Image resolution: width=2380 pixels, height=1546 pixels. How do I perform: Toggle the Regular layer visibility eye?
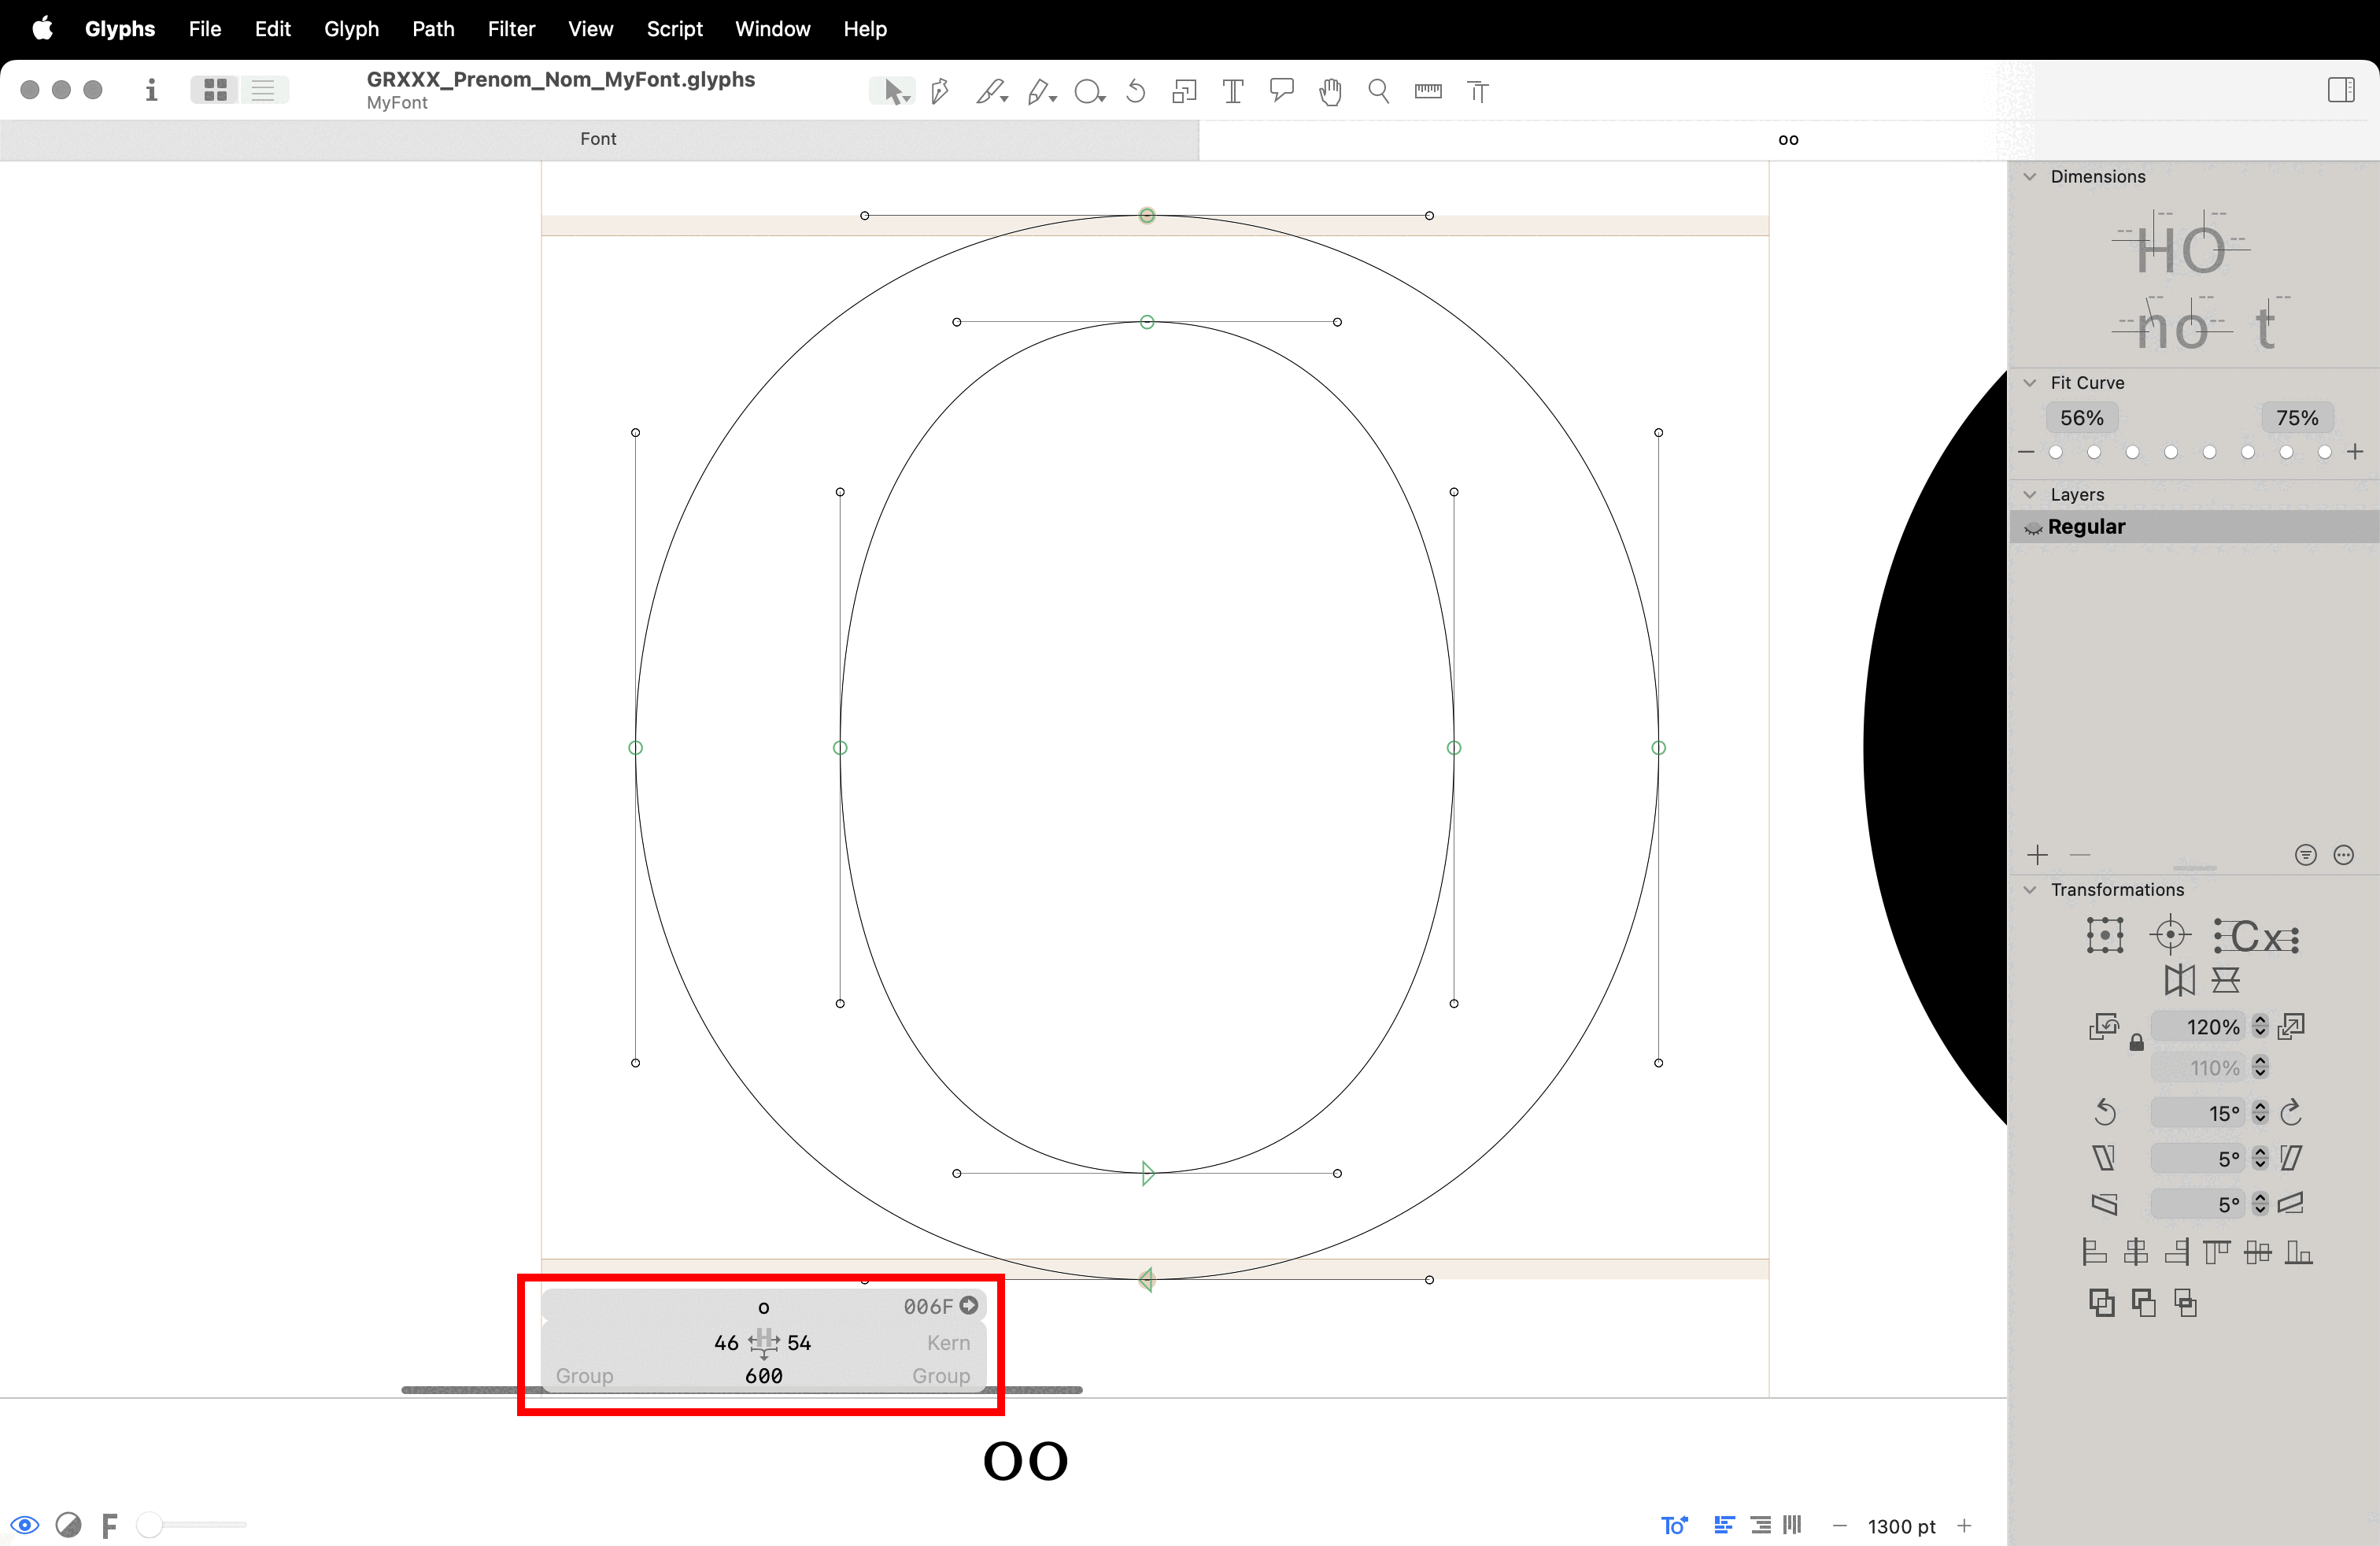pyautogui.click(x=2032, y=528)
